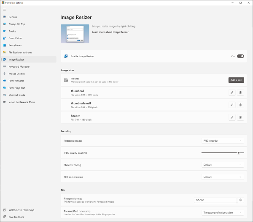The width and height of the screenshot is (253, 222).
Task: Click the Shortcut Guide icon
Action: pos(5,95)
